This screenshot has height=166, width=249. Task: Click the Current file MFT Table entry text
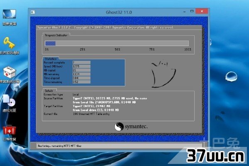[91, 114]
